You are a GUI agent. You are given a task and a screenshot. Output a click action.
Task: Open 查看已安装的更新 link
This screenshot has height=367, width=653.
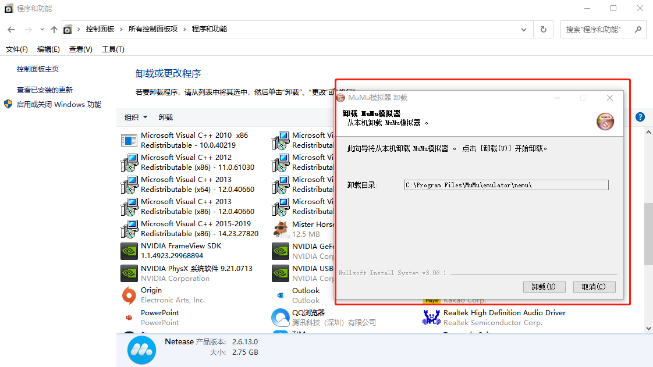[45, 90]
